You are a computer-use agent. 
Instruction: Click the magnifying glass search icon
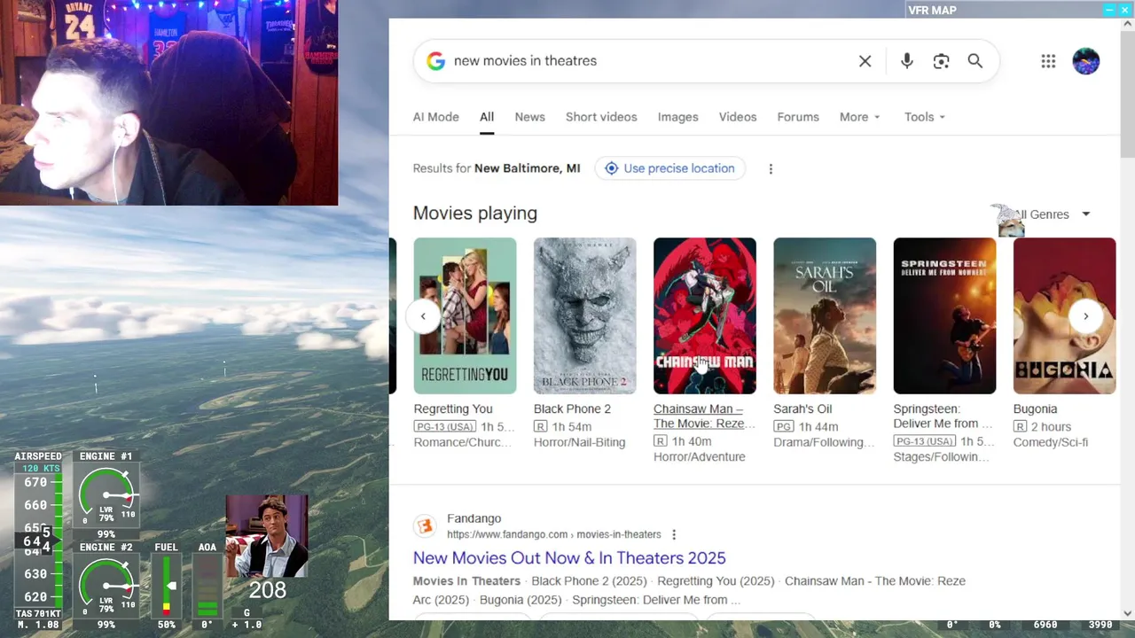[975, 61]
